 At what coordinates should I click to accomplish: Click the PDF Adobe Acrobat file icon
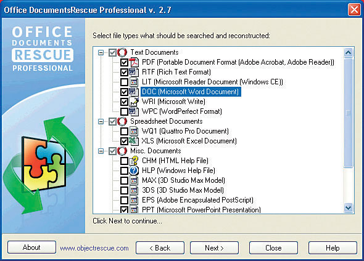tap(134, 62)
